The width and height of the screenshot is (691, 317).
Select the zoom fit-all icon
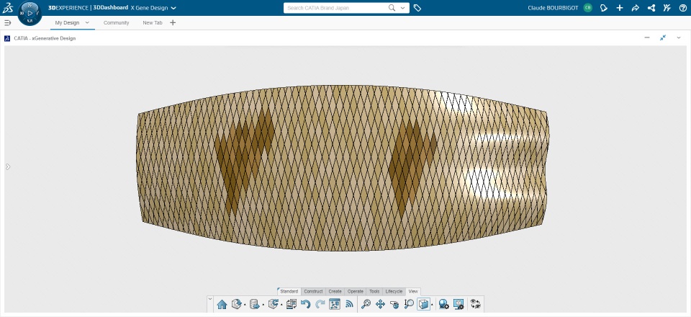pyautogui.click(x=366, y=304)
